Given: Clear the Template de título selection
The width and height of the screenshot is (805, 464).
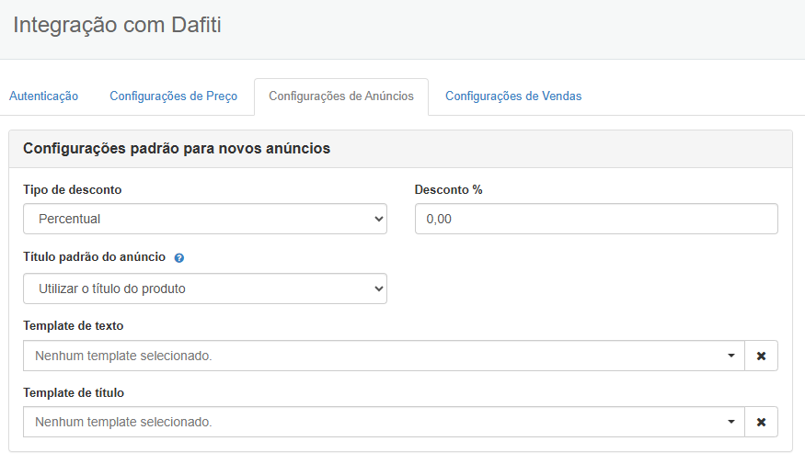Looking at the screenshot, I should tap(761, 422).
